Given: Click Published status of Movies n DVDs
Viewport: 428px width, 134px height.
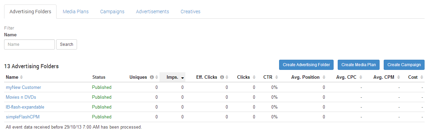Looking at the screenshot, I should [102, 97].
